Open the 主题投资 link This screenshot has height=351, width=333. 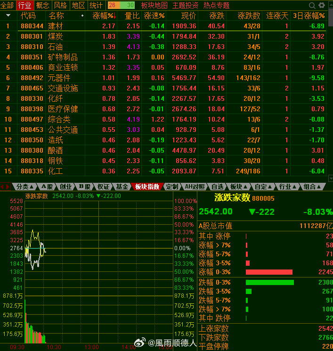click(185, 5)
